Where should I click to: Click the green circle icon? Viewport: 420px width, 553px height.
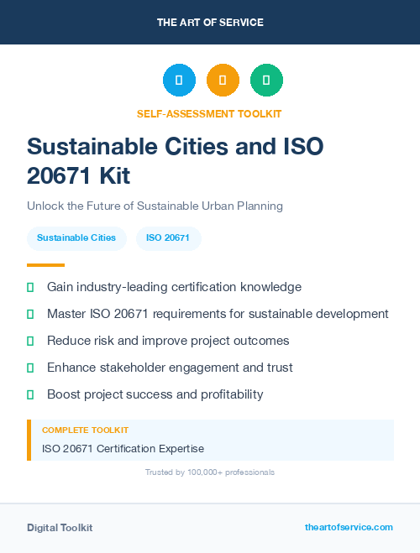pos(266,80)
